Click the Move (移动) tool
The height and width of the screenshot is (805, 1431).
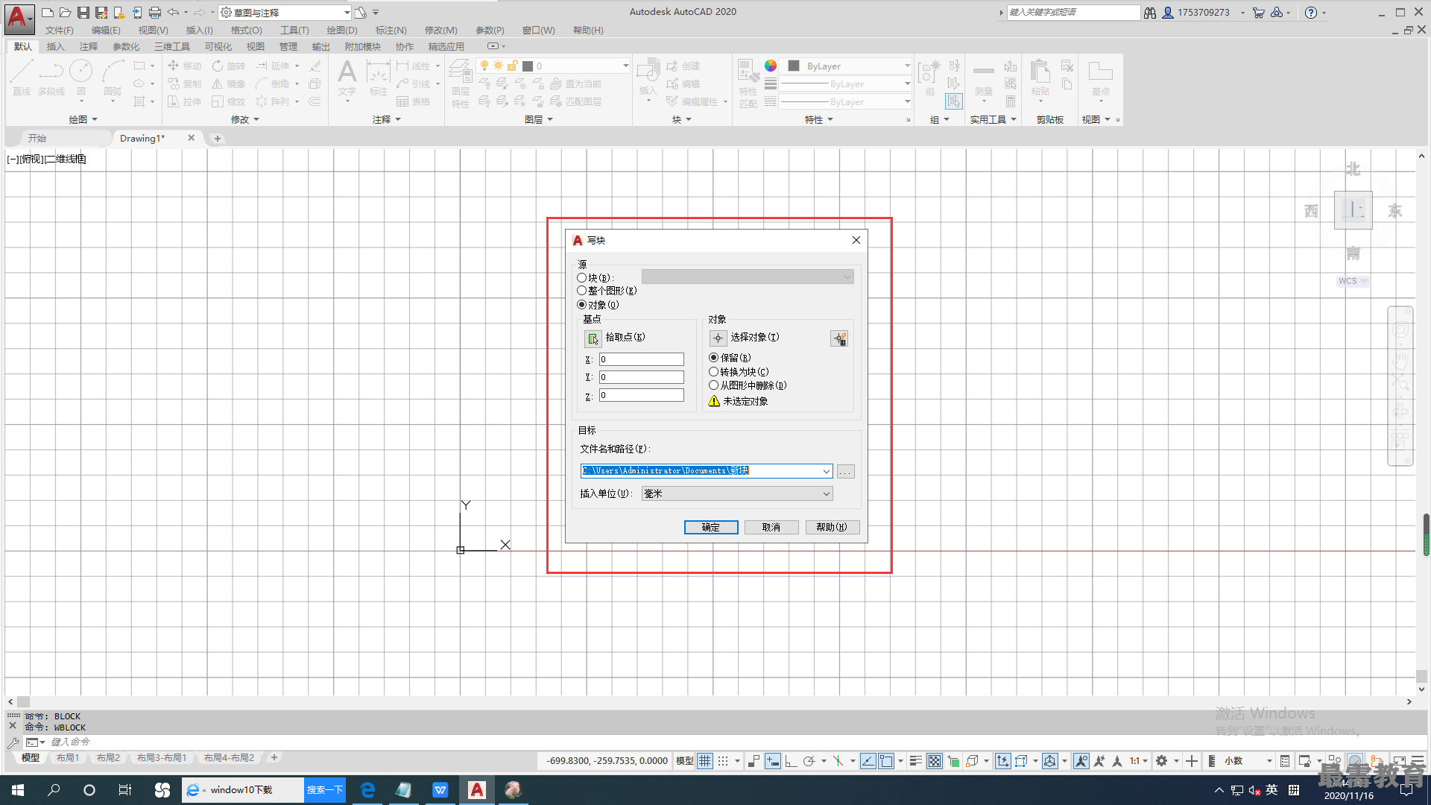pyautogui.click(x=185, y=66)
